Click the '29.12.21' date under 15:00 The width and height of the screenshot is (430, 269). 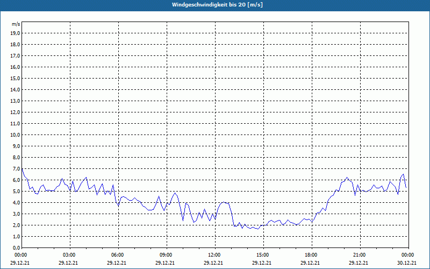[262, 263]
